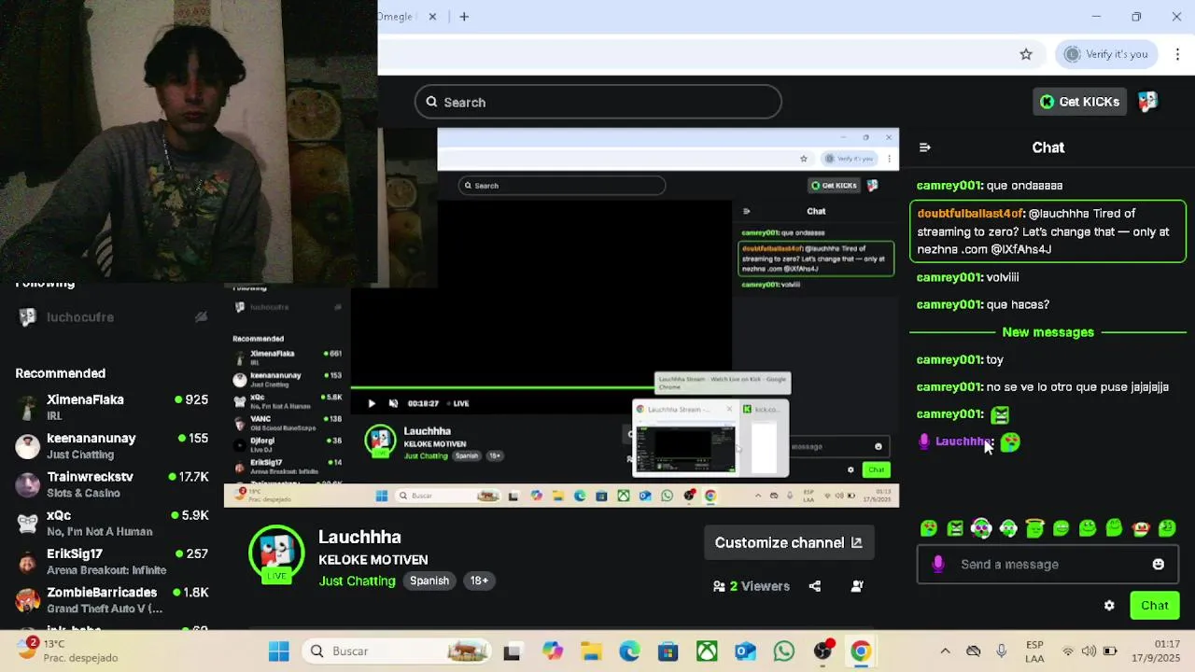Collapse chat using the icon left of Chat title
This screenshot has width=1195, height=672.
[x=924, y=147]
